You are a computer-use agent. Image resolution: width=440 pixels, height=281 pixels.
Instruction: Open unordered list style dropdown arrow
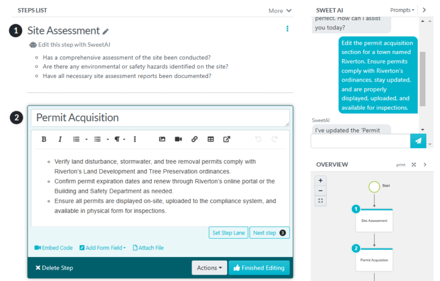click(x=108, y=139)
